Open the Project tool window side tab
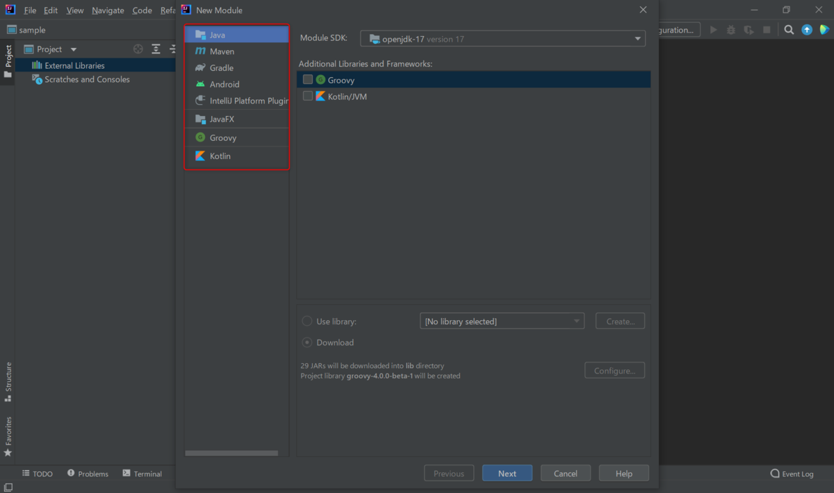 (x=8, y=62)
